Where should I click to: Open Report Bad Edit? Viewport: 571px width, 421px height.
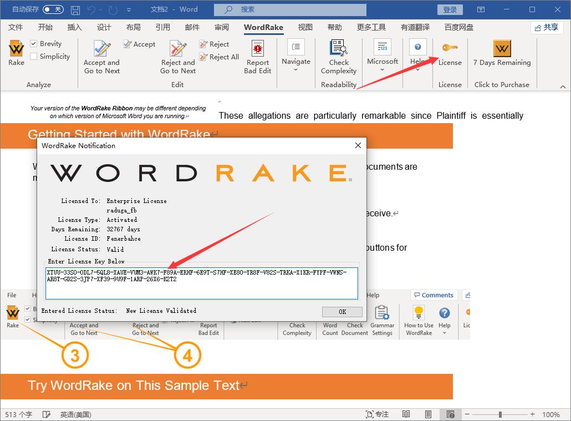(257, 57)
